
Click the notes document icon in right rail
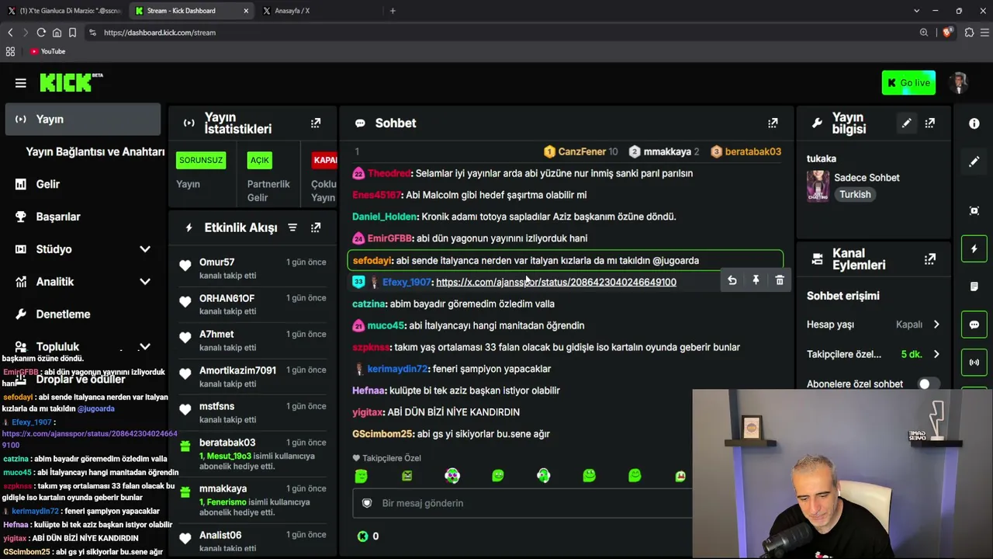[974, 286]
